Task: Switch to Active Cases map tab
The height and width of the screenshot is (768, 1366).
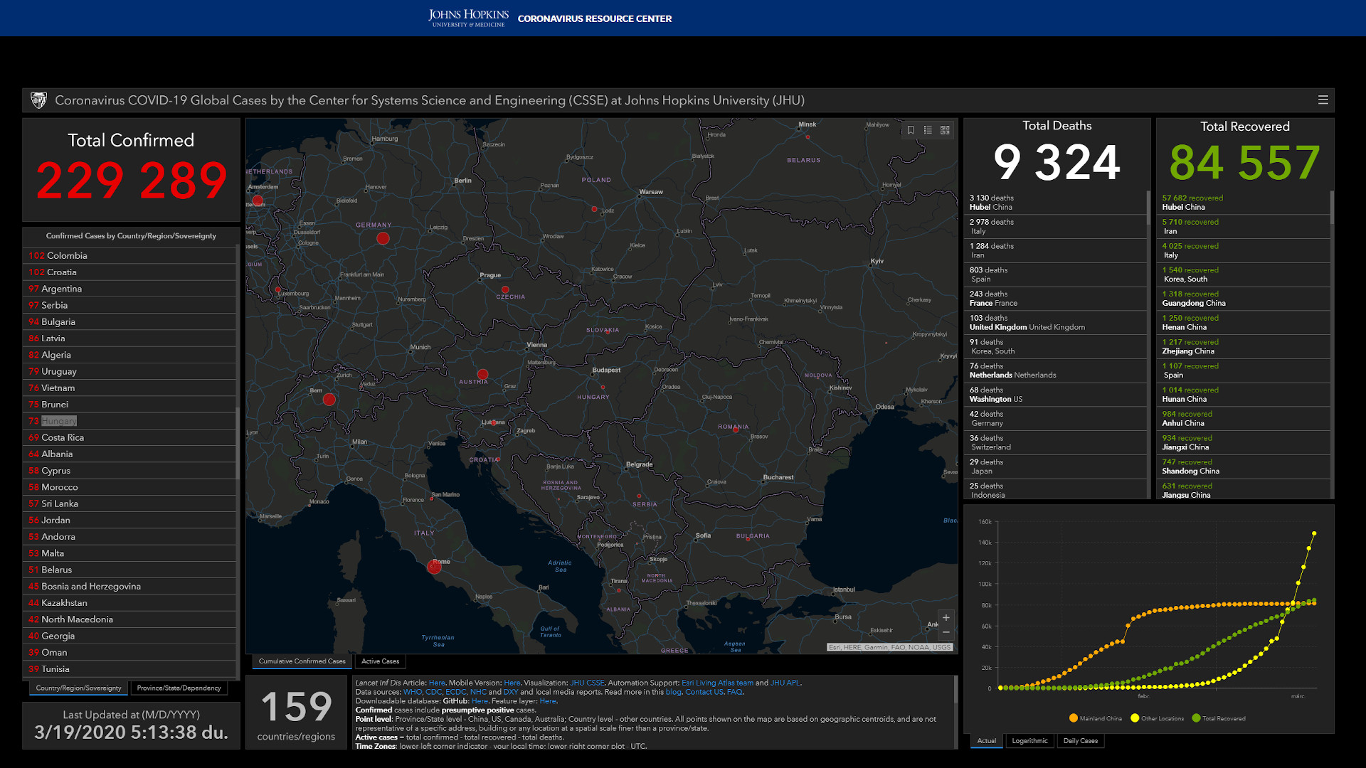Action: tap(380, 661)
